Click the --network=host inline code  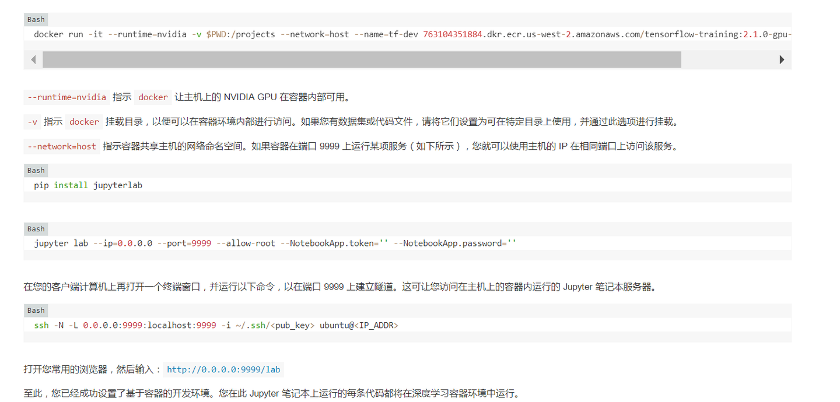(62, 146)
